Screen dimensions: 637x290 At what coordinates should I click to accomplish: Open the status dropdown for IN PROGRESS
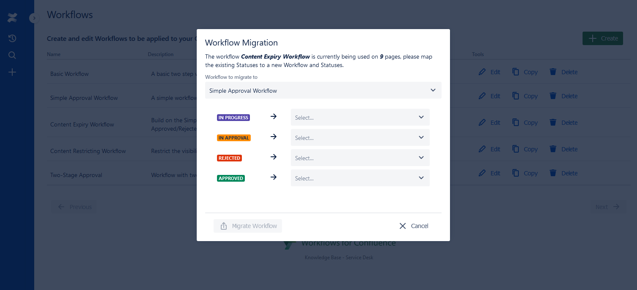(x=360, y=118)
